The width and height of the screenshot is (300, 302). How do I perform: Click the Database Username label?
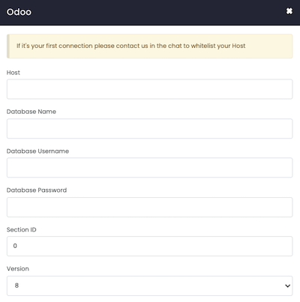click(x=37, y=151)
